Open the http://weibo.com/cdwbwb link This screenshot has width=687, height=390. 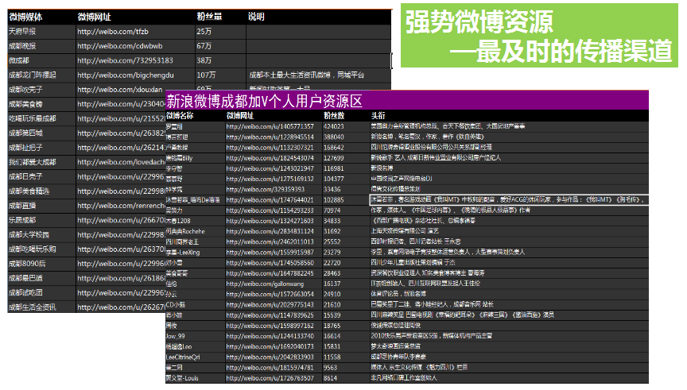(119, 46)
